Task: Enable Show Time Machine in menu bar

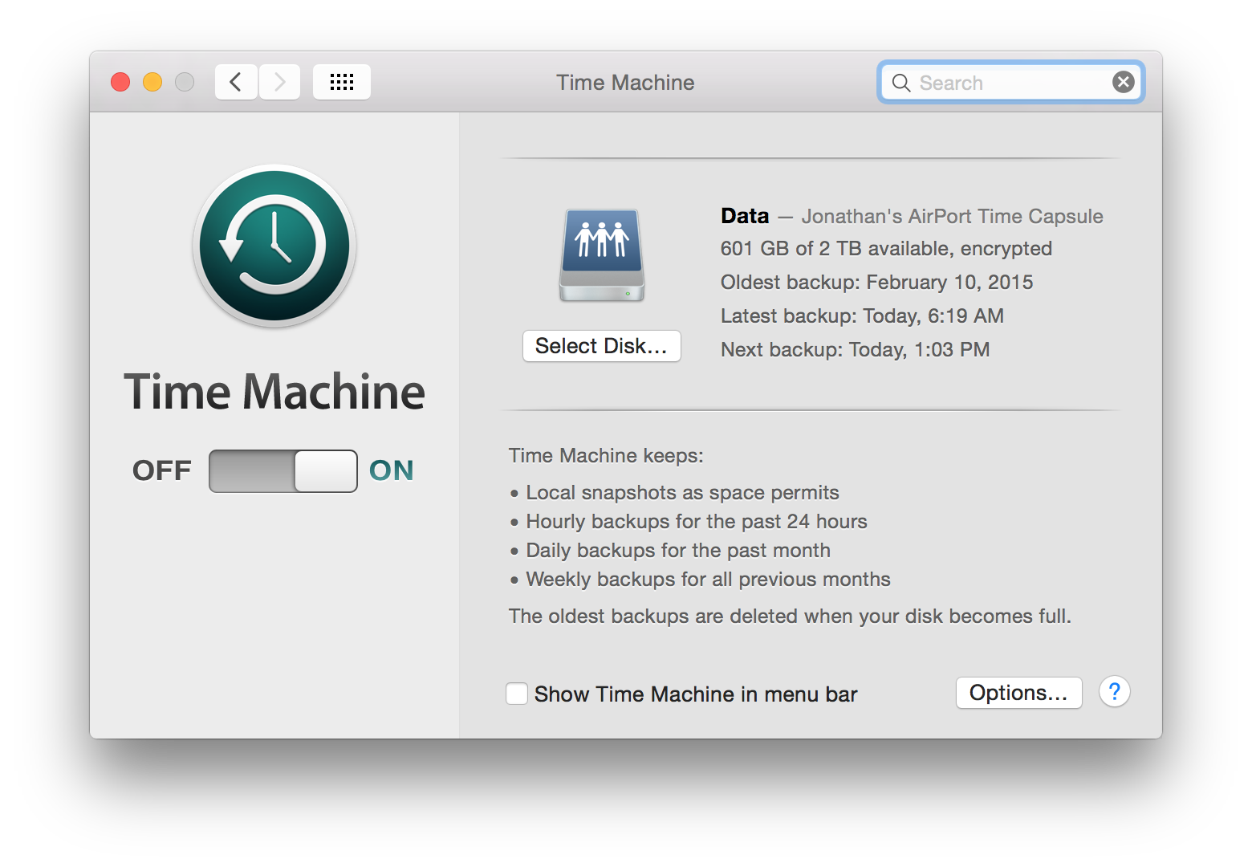Action: 516,694
